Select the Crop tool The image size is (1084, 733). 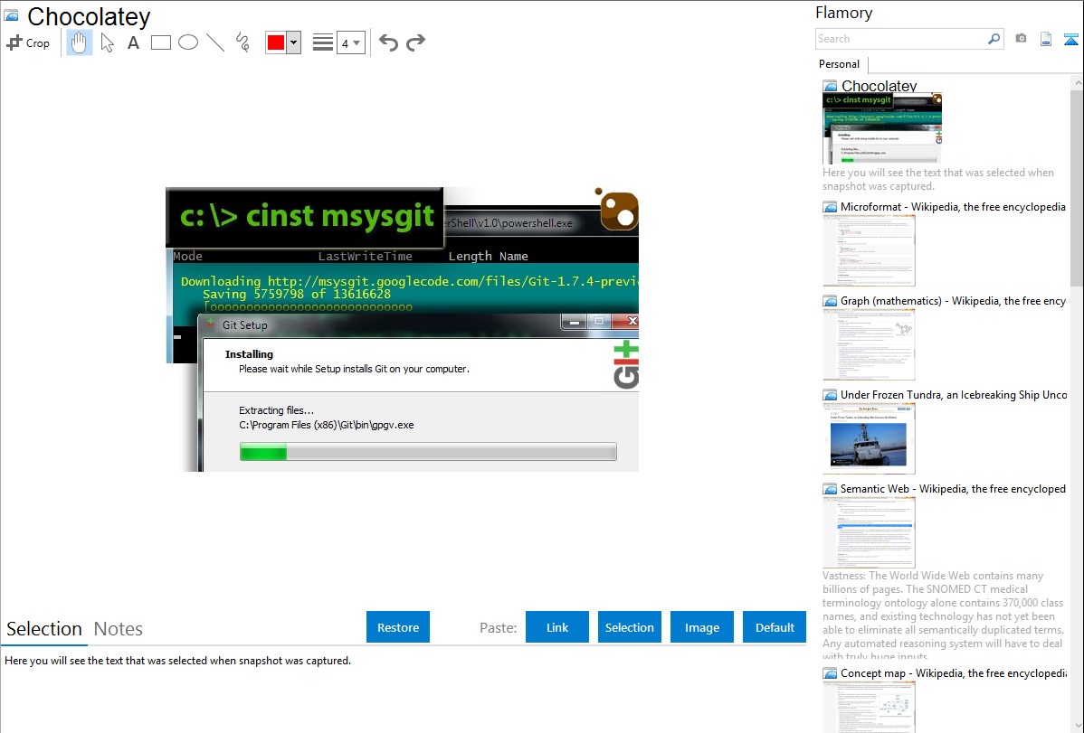pos(28,42)
